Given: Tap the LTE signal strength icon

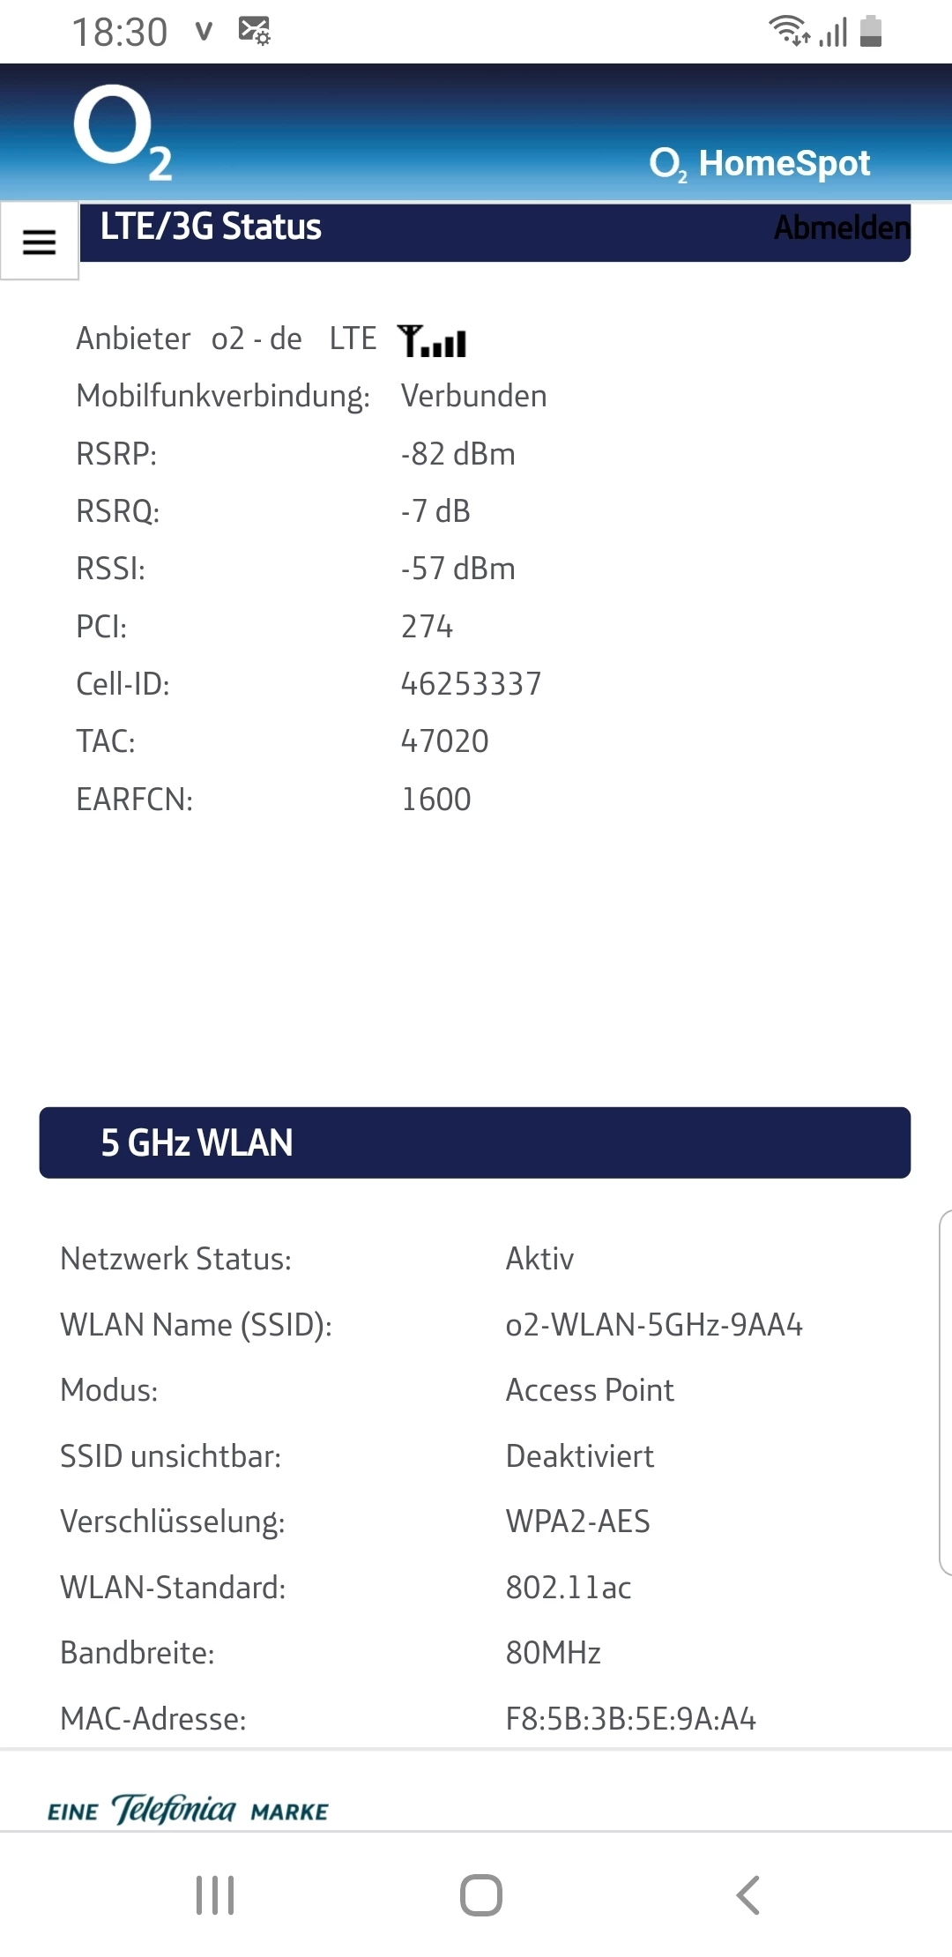Looking at the screenshot, I should coord(432,340).
